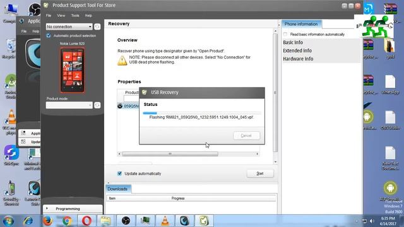404x227 pixels.
Task: Open VLC media player desktop shortcut
Action: coord(11,122)
